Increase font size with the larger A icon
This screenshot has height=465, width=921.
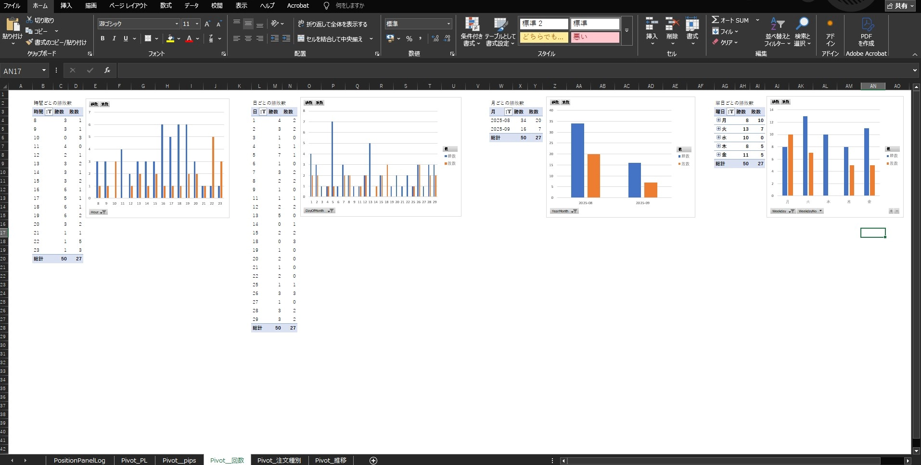coord(207,24)
